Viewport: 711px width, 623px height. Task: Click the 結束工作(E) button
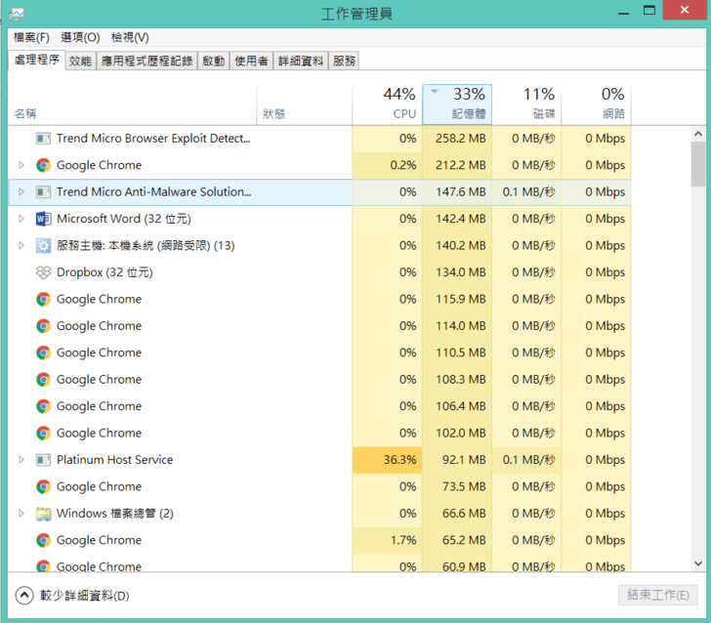(x=657, y=595)
